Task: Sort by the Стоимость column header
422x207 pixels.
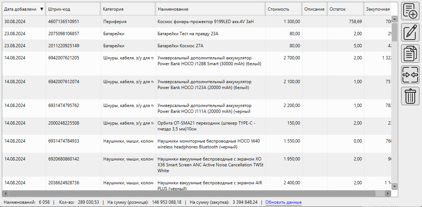Action: click(x=283, y=9)
